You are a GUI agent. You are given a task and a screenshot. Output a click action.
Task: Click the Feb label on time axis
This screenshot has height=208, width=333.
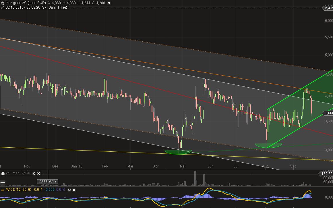point(105,166)
